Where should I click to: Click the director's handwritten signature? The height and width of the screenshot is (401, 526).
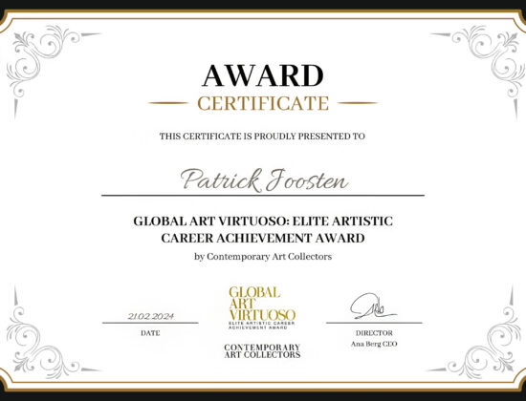[373, 306]
